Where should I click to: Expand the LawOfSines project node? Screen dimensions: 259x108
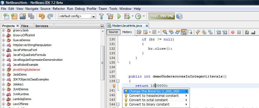[3, 104]
